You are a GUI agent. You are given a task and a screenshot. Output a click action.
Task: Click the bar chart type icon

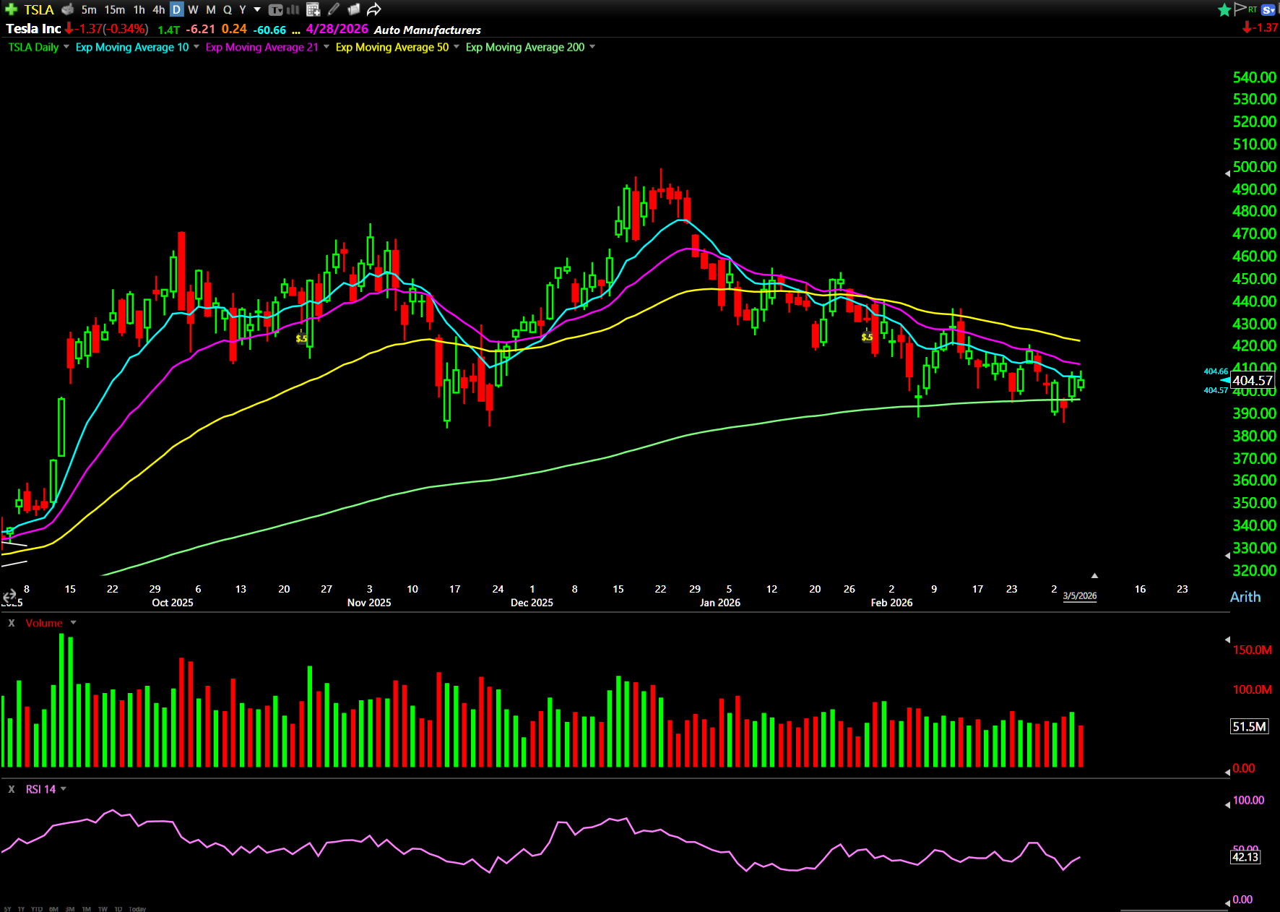tap(293, 9)
